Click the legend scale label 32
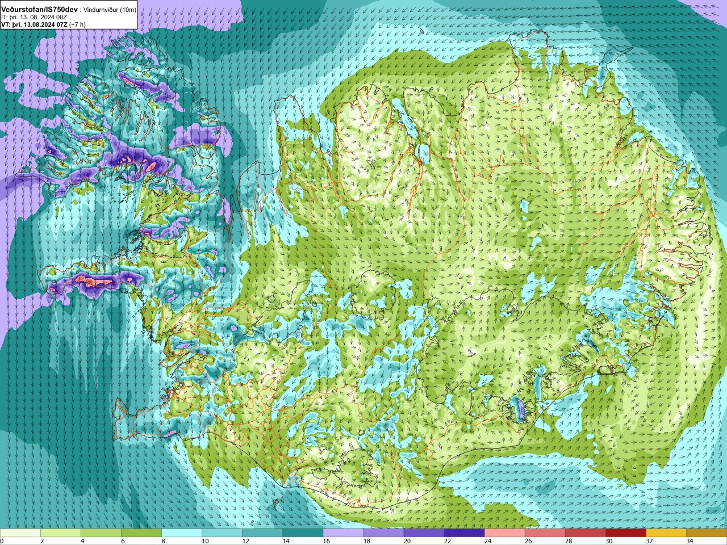 pyautogui.click(x=649, y=541)
